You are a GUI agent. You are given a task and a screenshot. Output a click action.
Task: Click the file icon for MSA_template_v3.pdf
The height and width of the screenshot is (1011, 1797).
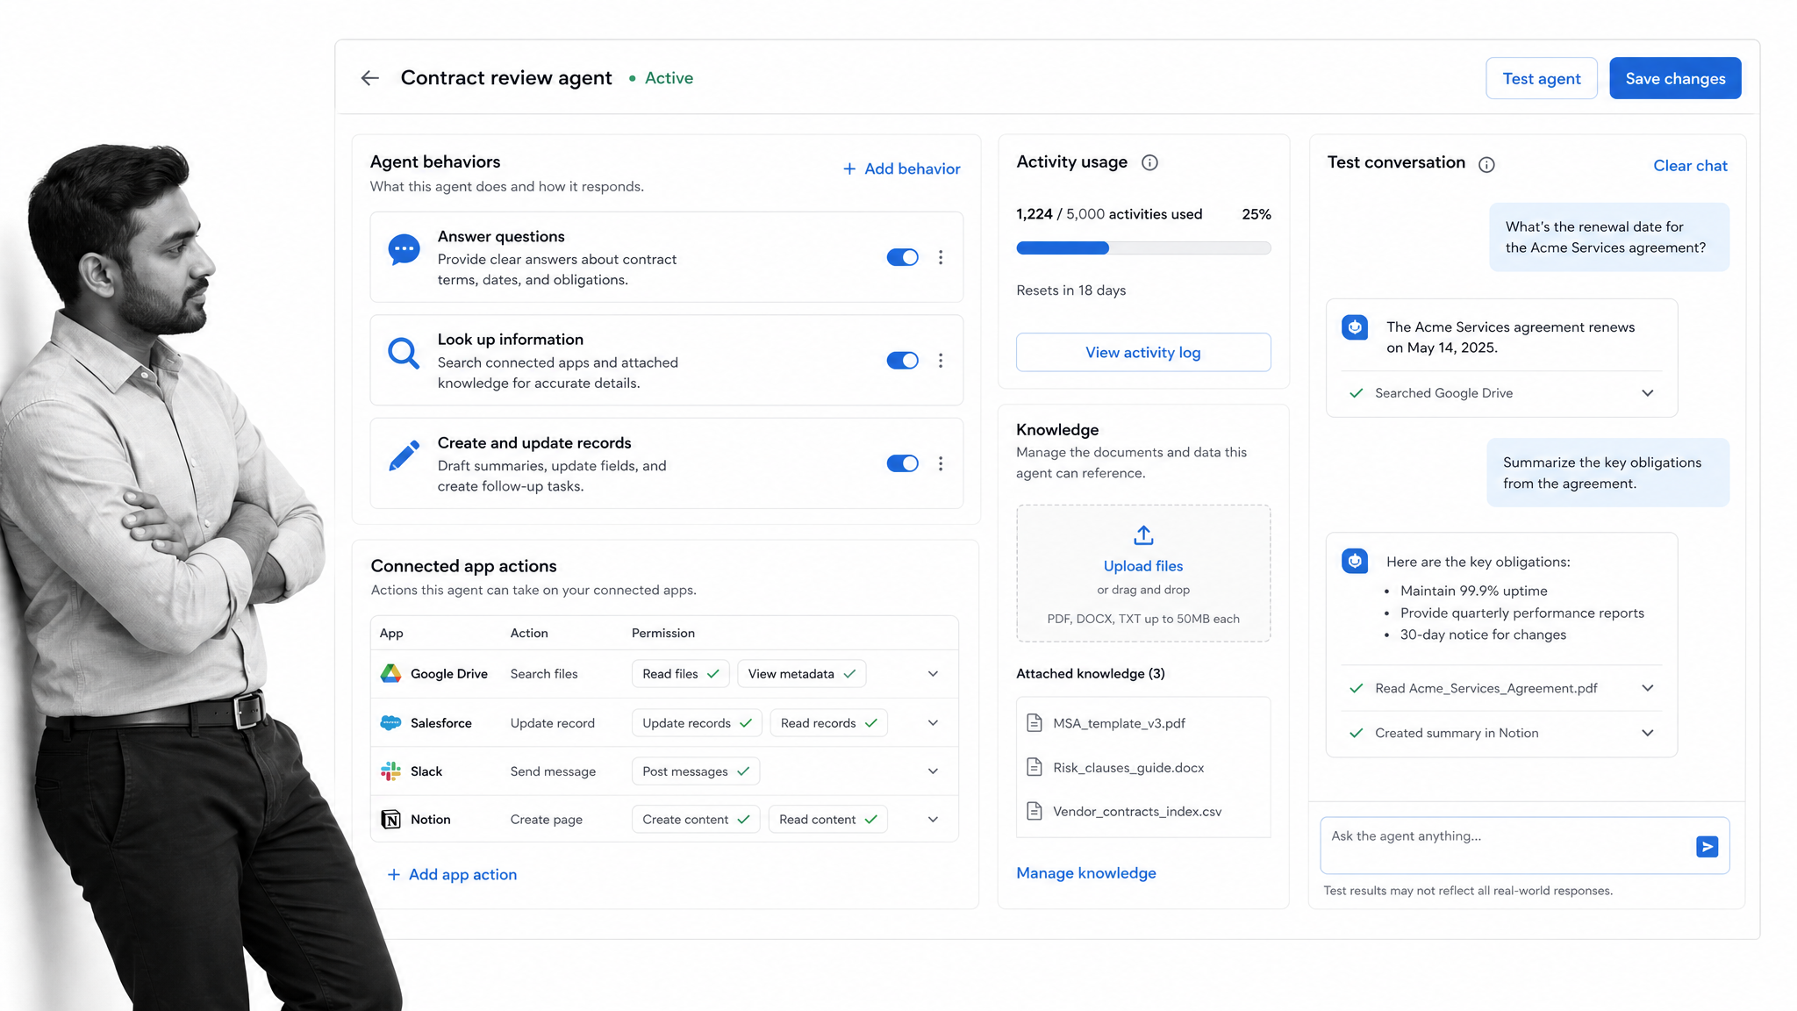point(1035,723)
